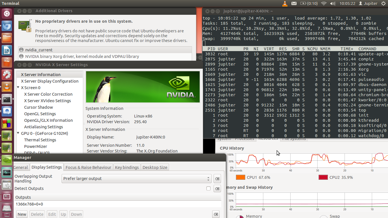This screenshot has height=218, width=388.
Task: Select Cursor Shadow in NVIDIA settings
Action: [39, 107]
